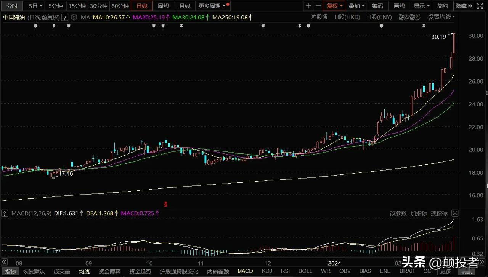Click the double-arrow icon next to 隐藏
488x277 pixels.
coord(471,6)
